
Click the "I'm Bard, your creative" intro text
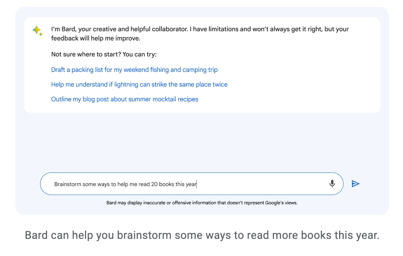(200, 33)
